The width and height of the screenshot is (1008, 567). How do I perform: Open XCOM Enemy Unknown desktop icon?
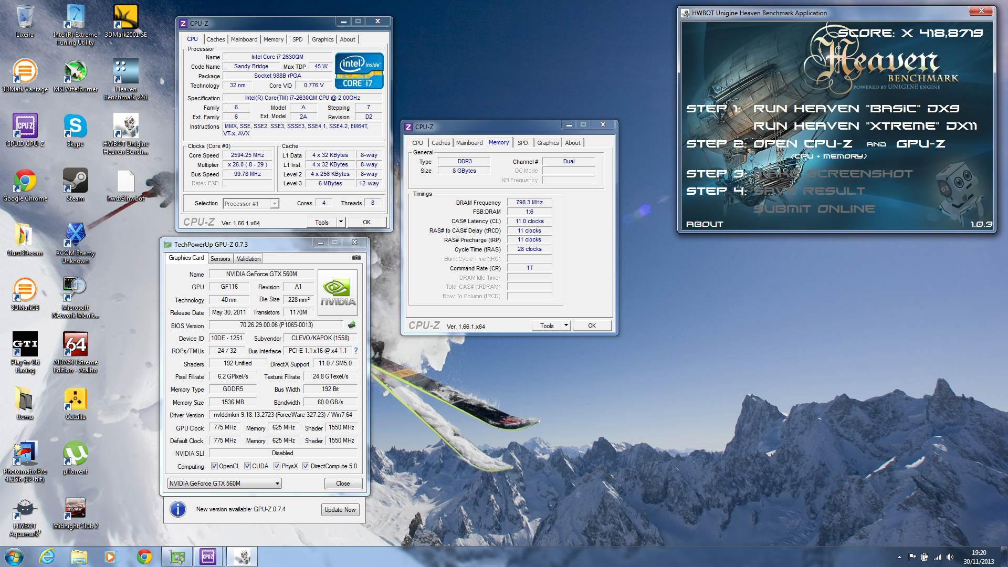(x=75, y=243)
